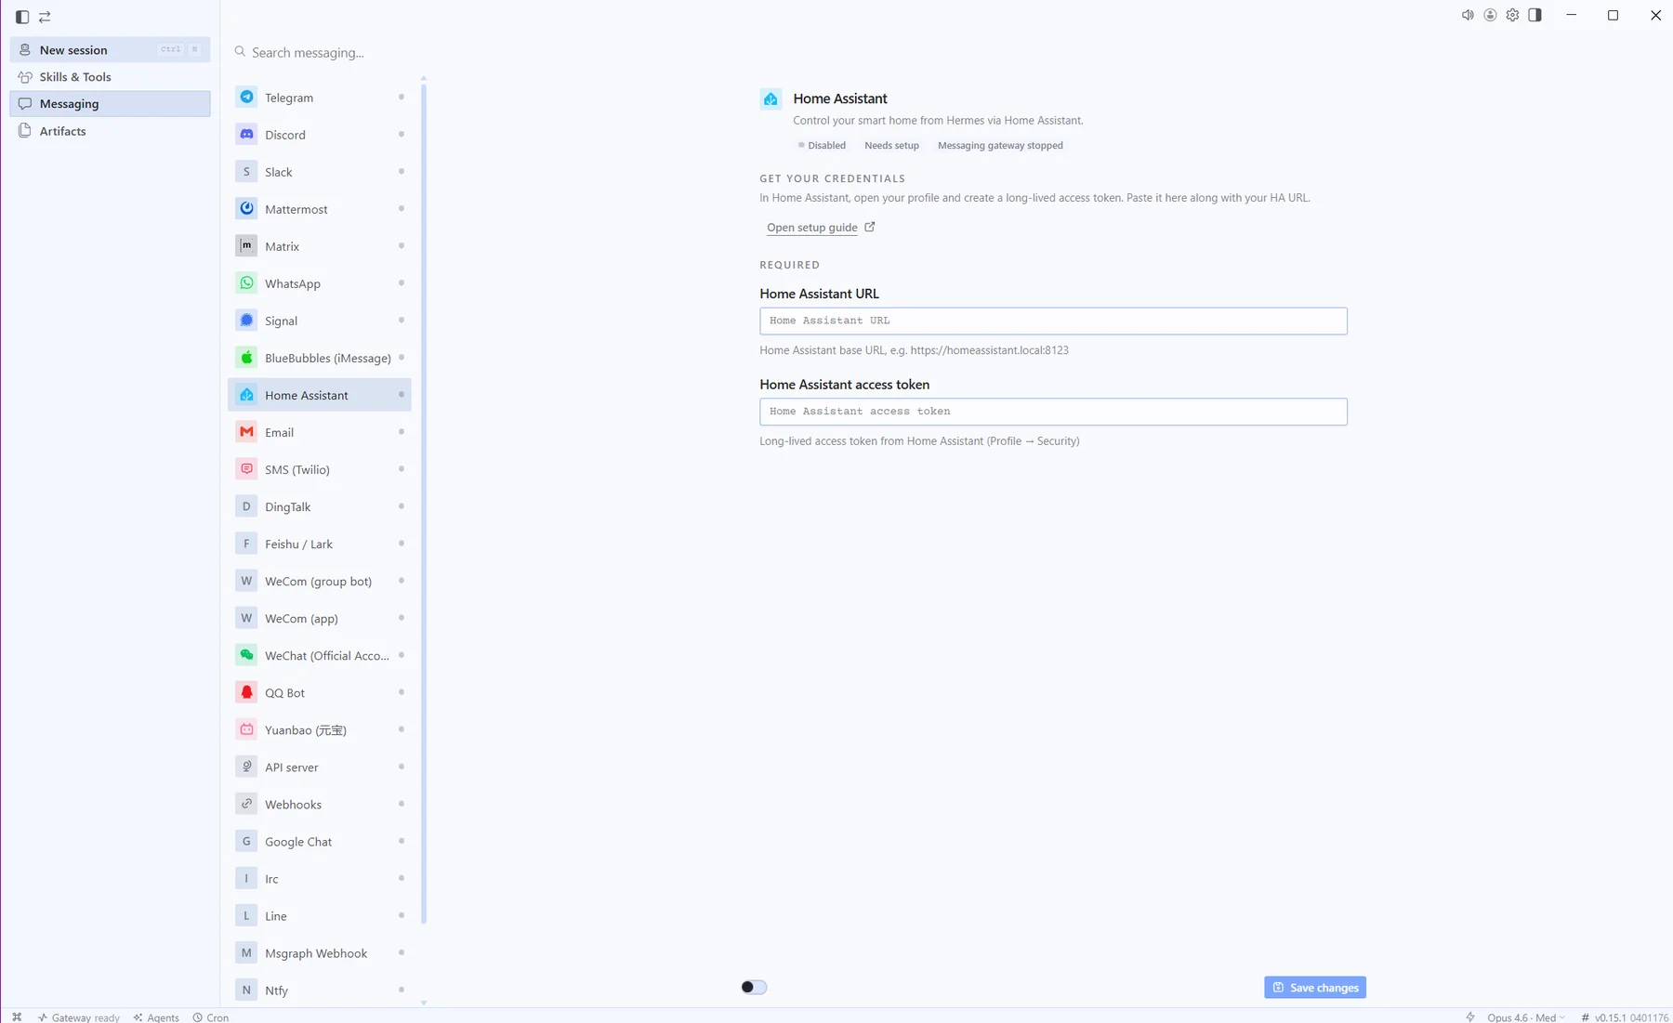The width and height of the screenshot is (1673, 1023).
Task: Toggle the right panel layout icon
Action: point(1535,15)
